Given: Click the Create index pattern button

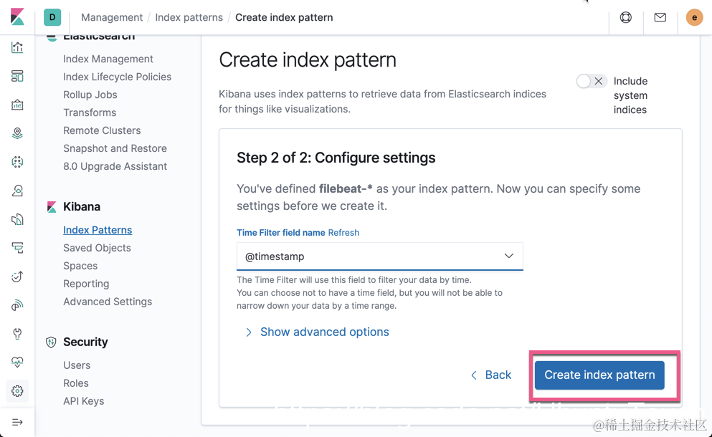Looking at the screenshot, I should pyautogui.click(x=599, y=375).
